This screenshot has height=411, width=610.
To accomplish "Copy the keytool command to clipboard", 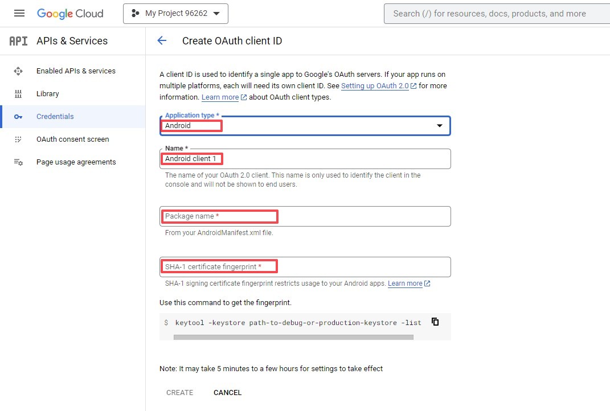I will (435, 322).
